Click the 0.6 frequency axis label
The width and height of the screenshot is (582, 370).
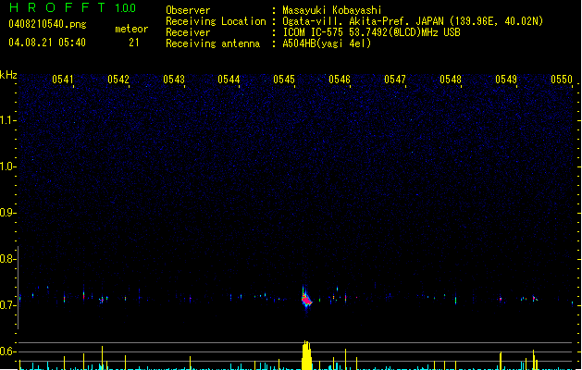click(8, 351)
